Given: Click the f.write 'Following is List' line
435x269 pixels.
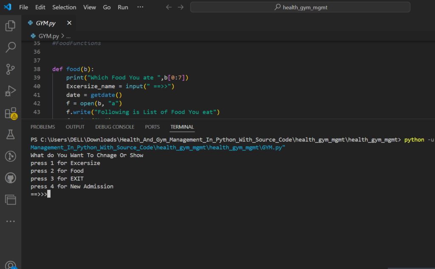Looking at the screenshot, I should [x=143, y=112].
